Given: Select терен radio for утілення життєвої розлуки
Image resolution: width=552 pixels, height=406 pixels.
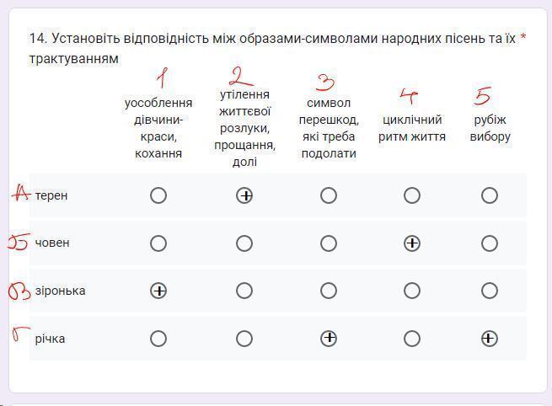Looking at the screenshot, I should [244, 195].
